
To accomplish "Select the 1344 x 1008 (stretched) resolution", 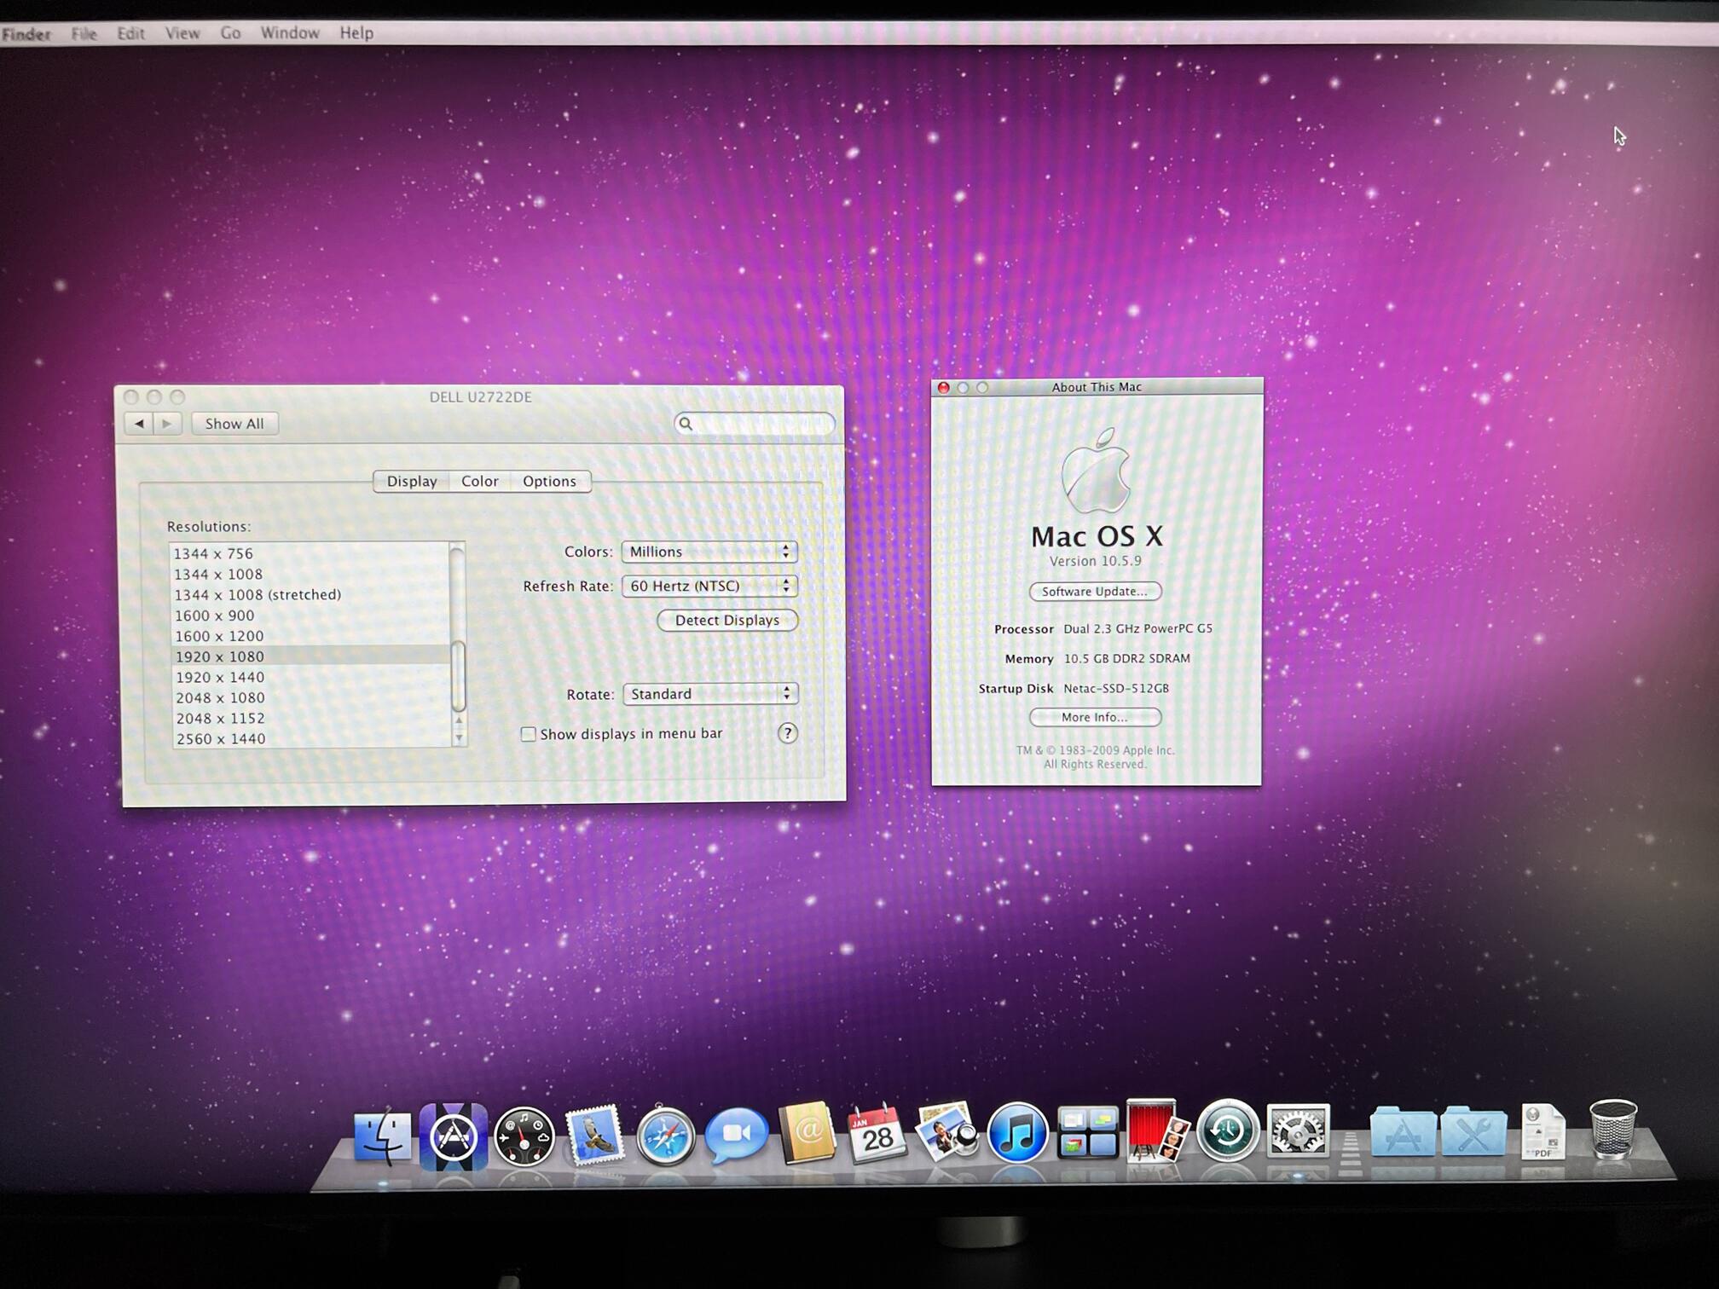I will (x=310, y=594).
